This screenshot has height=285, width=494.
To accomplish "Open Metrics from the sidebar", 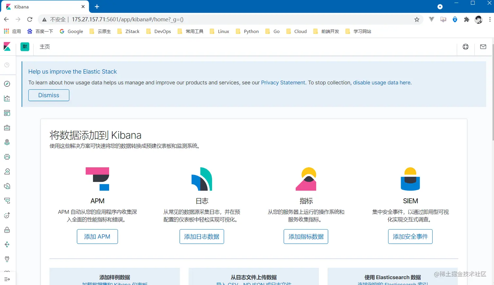I will pos(7,172).
